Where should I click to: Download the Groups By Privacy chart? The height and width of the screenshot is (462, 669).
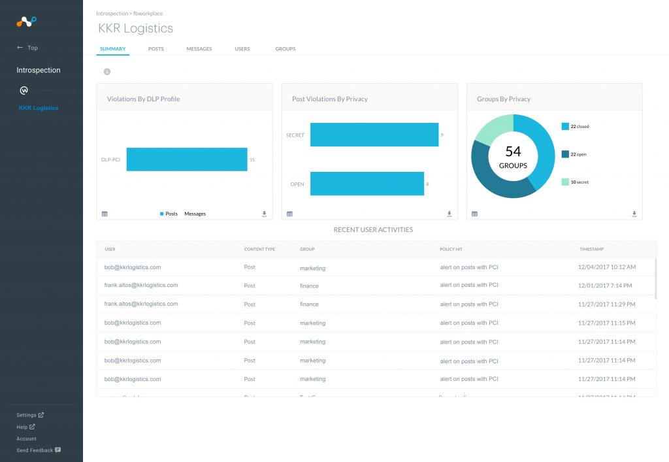coord(634,214)
